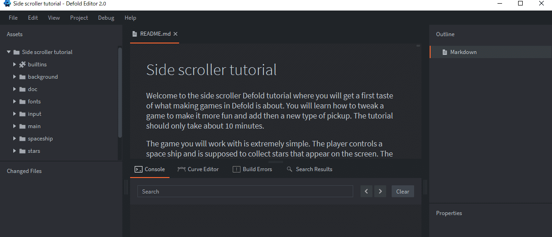
Task: Go to next console search match
Action: tap(380, 191)
